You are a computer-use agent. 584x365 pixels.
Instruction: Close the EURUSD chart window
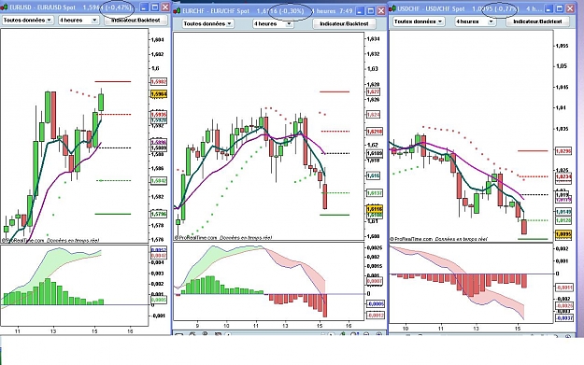coord(165,7)
